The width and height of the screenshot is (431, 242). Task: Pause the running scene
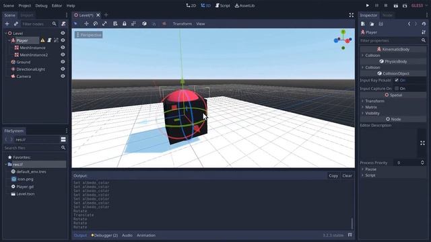376,5
